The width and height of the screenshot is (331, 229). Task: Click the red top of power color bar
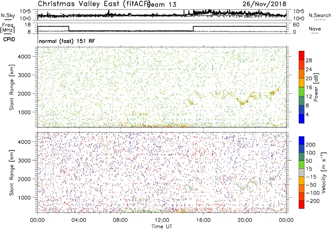tap(302, 55)
